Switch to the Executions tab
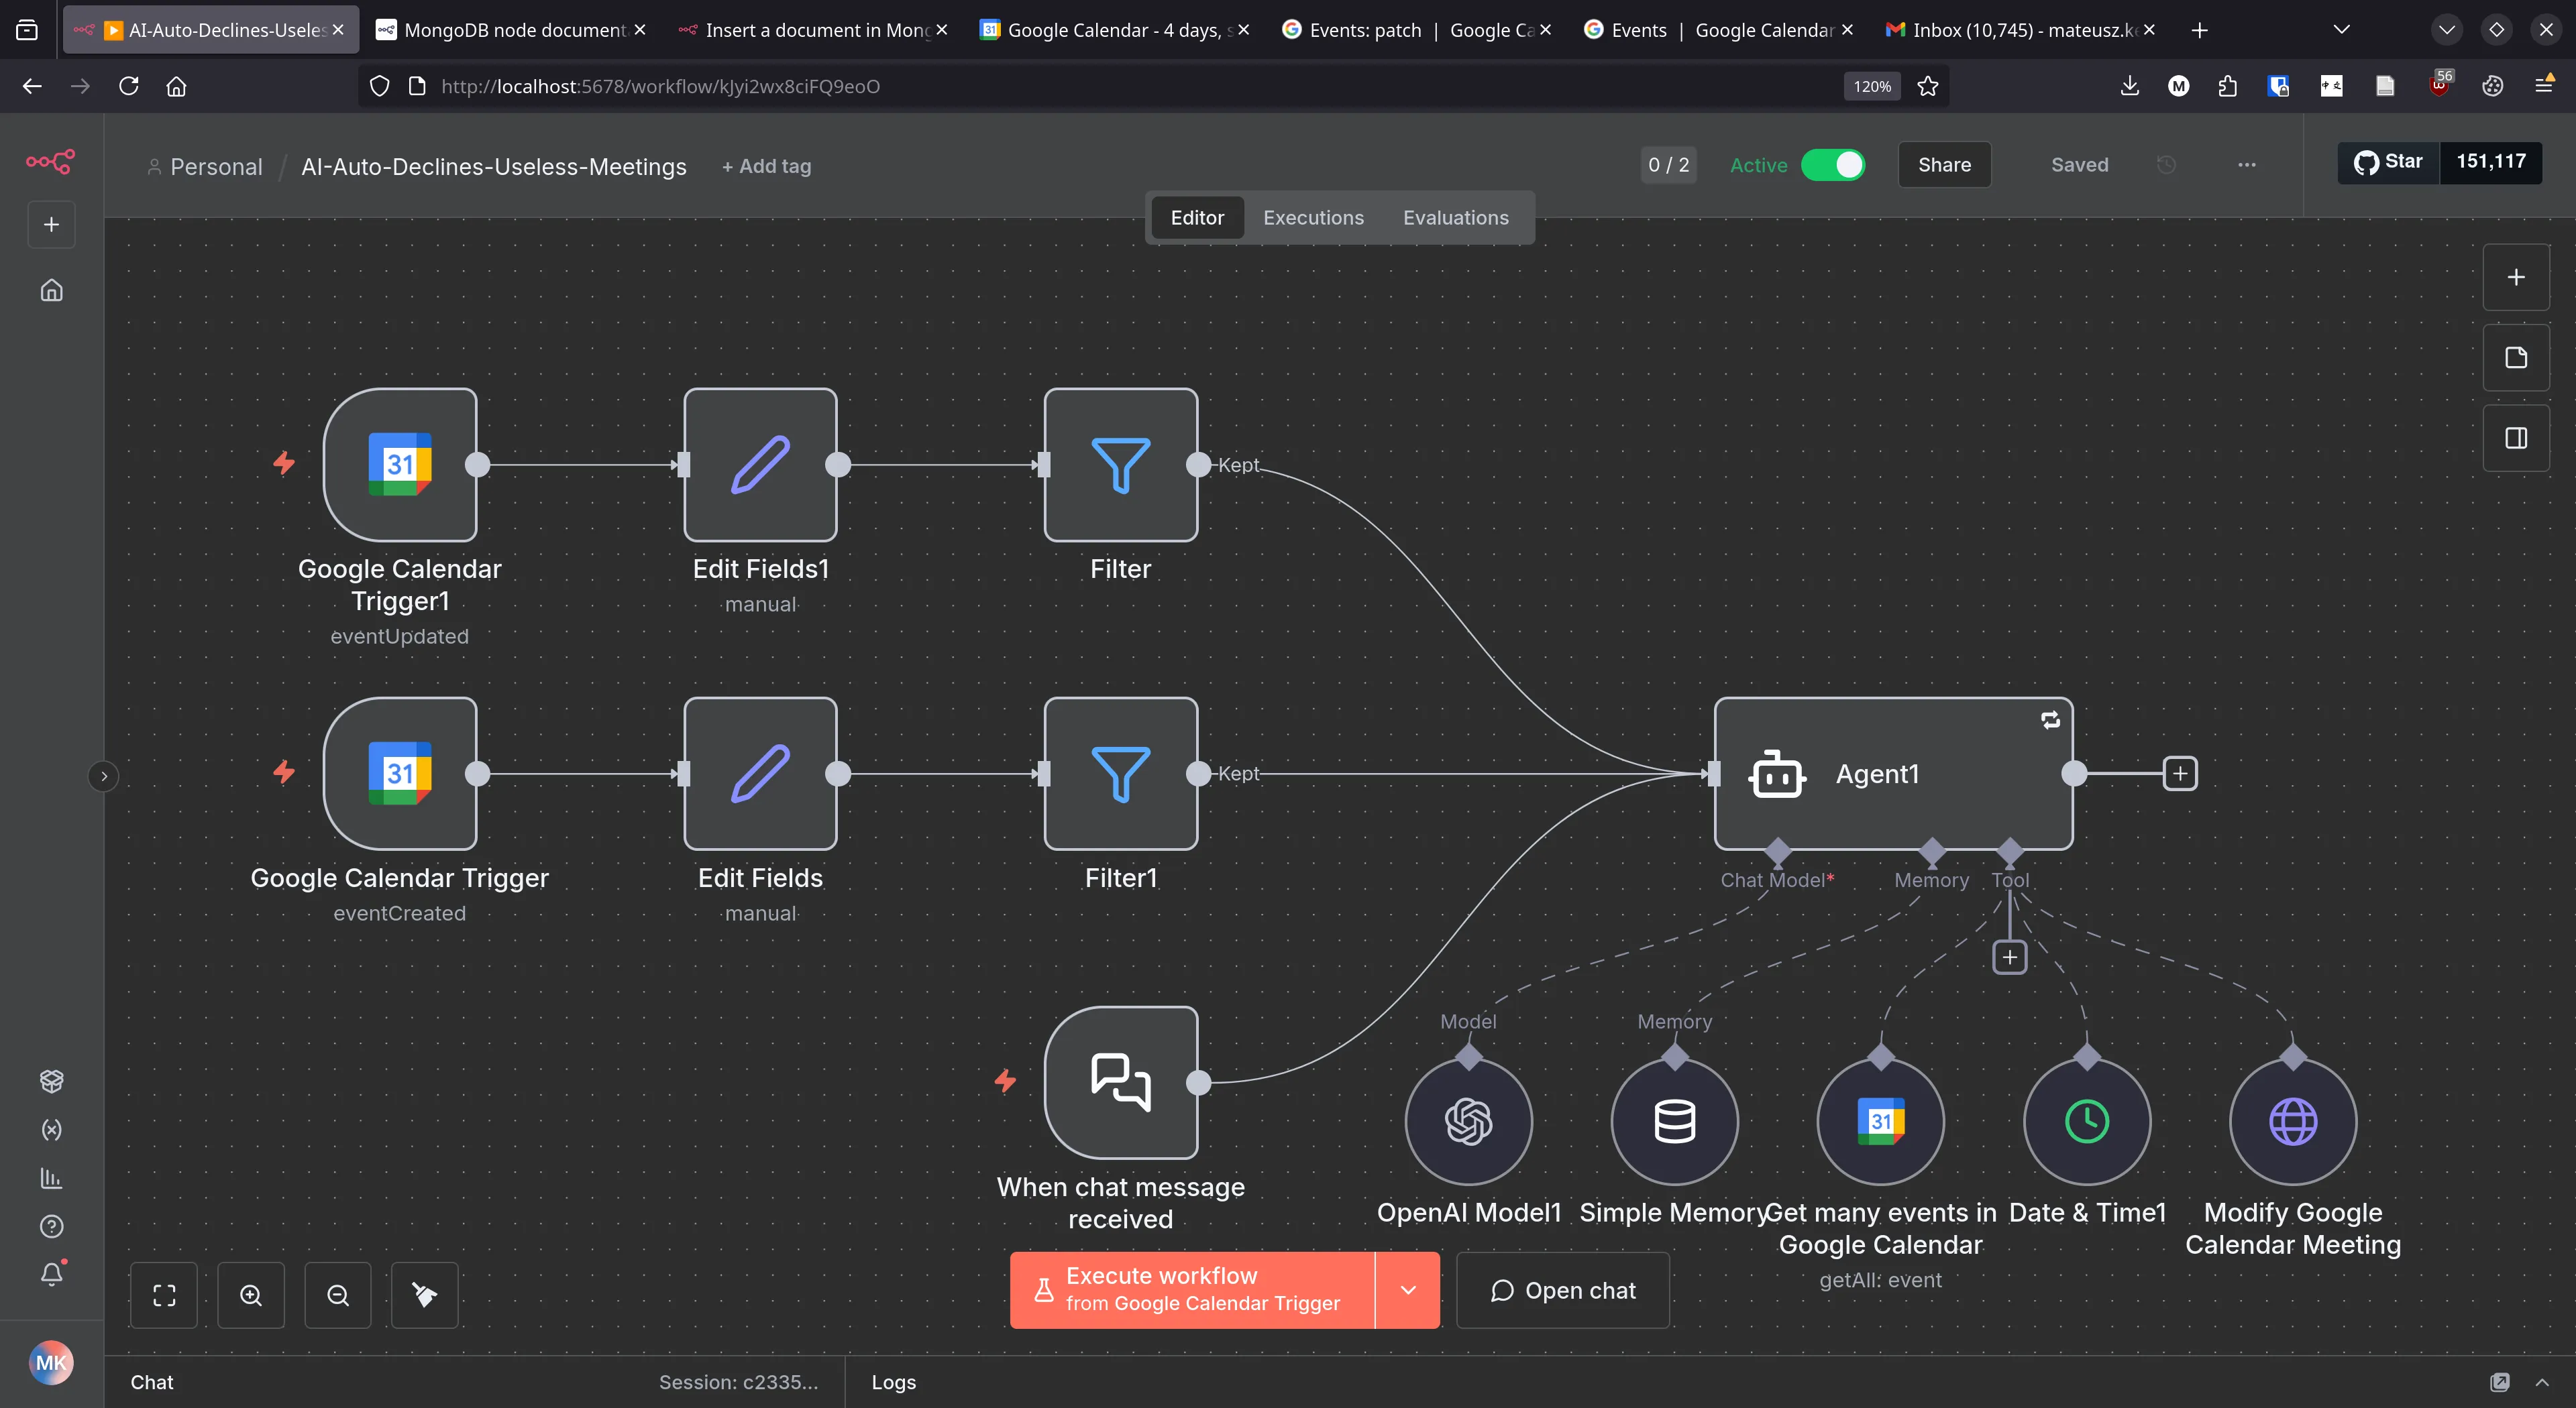 [x=1312, y=218]
